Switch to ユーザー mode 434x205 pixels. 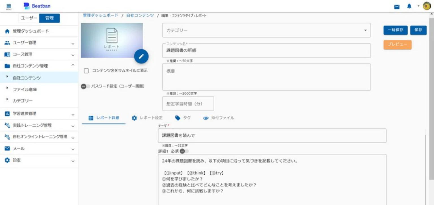[x=29, y=18]
